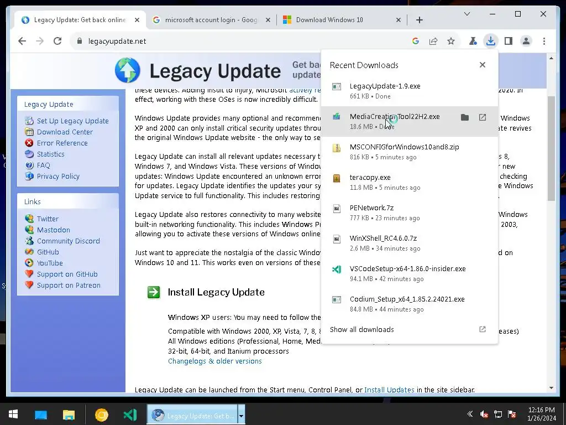Click the page scrollbar down arrow
The width and height of the screenshot is (566, 425).
(x=551, y=388)
